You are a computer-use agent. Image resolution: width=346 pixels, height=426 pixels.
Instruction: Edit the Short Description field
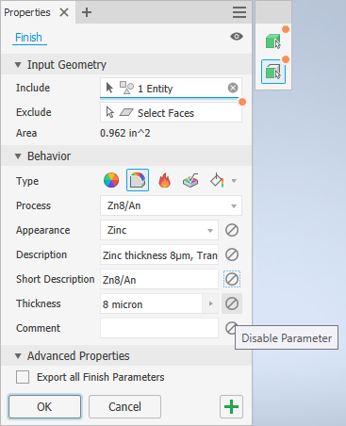(159, 279)
